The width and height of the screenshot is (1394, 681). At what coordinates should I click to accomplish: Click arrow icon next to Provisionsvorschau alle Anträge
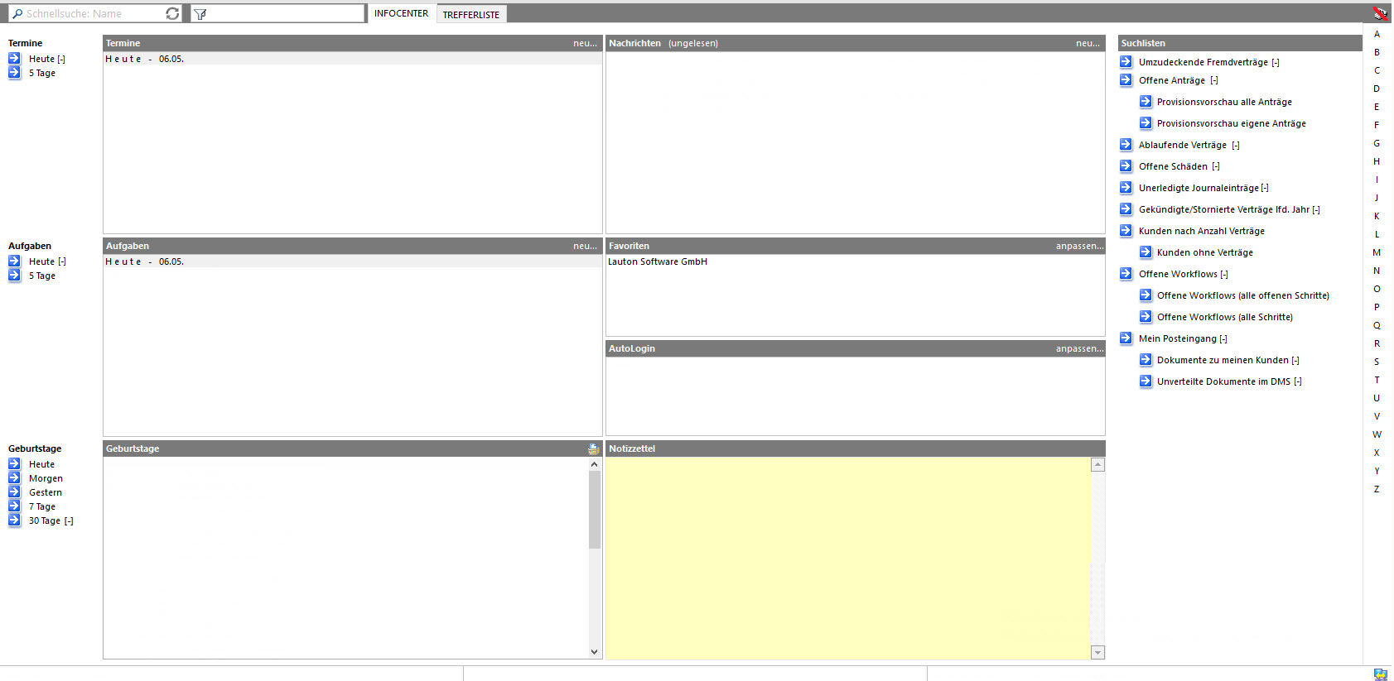point(1146,102)
